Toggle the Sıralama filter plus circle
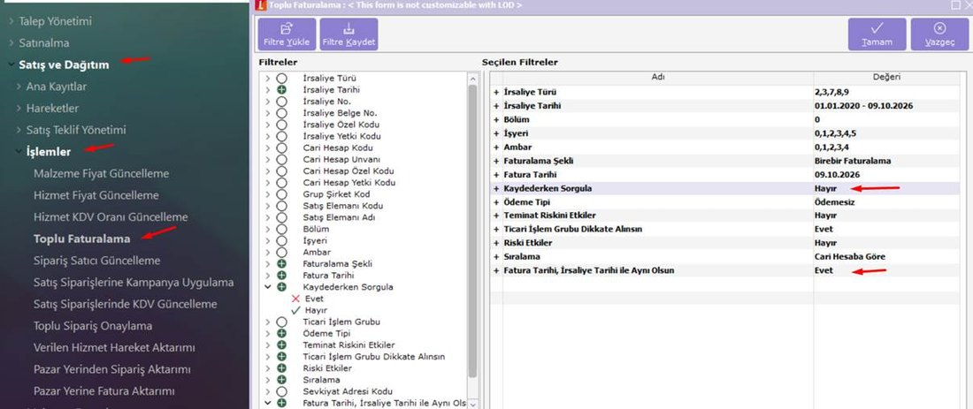This screenshot has height=409, width=973. (281, 380)
